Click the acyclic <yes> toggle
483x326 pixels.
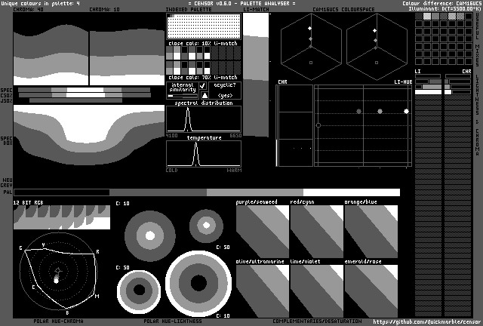click(x=225, y=96)
